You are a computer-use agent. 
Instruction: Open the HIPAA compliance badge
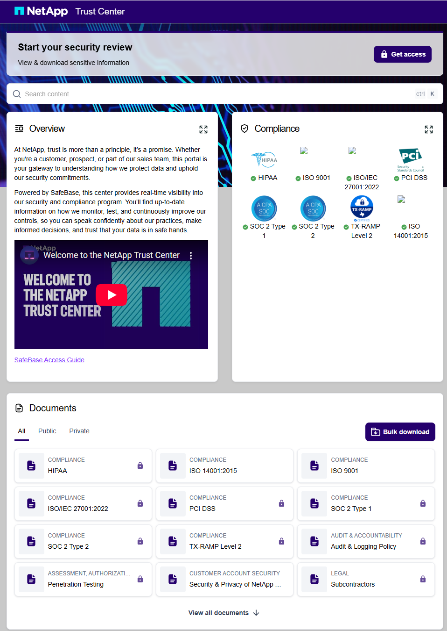point(264,160)
